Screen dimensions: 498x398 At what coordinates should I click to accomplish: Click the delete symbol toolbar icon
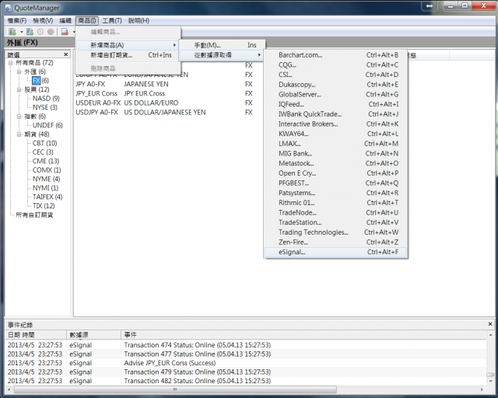tap(65, 32)
